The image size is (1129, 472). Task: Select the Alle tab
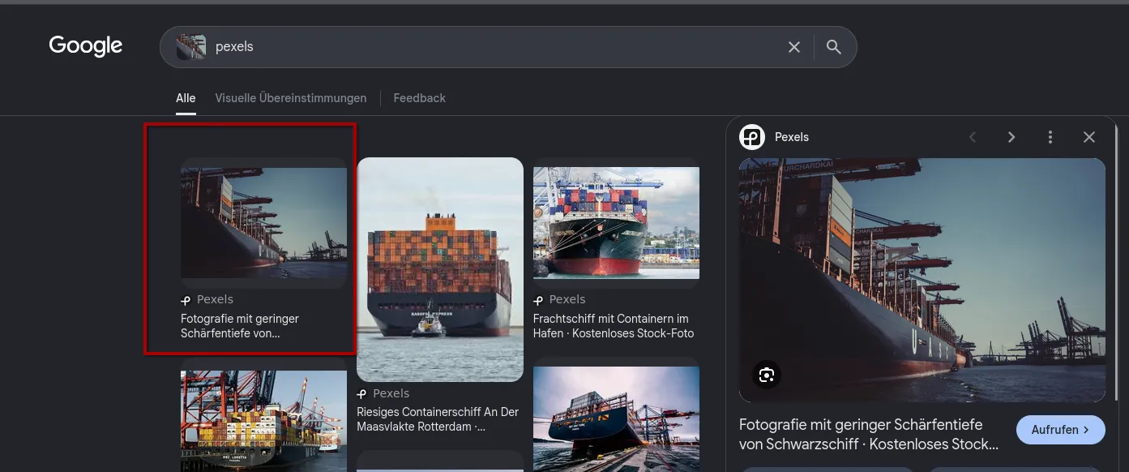pos(186,98)
